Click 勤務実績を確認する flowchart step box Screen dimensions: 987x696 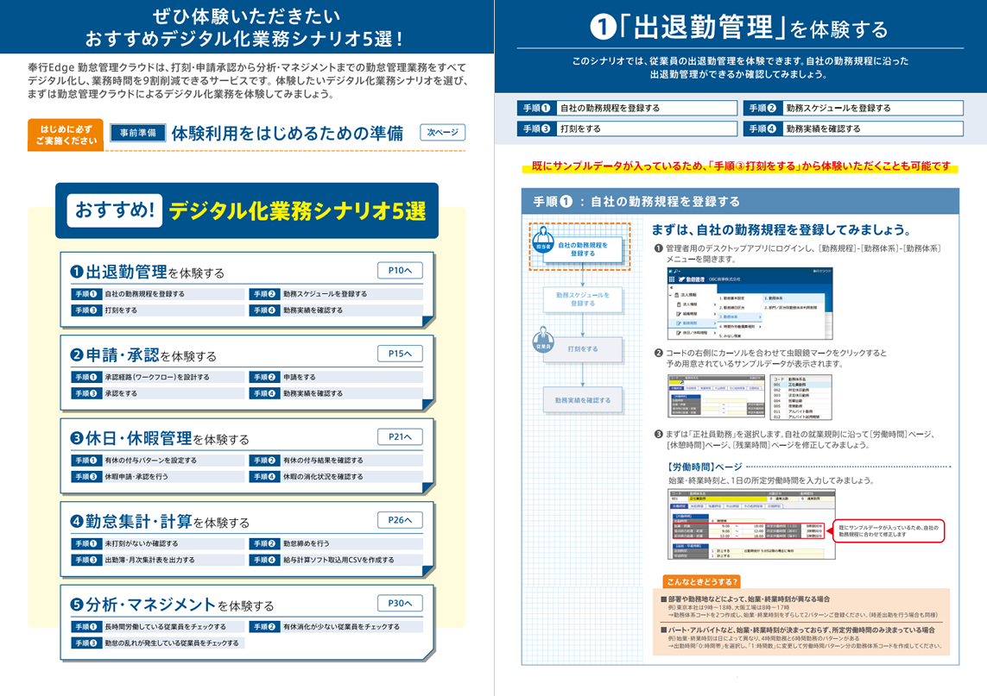tap(582, 400)
